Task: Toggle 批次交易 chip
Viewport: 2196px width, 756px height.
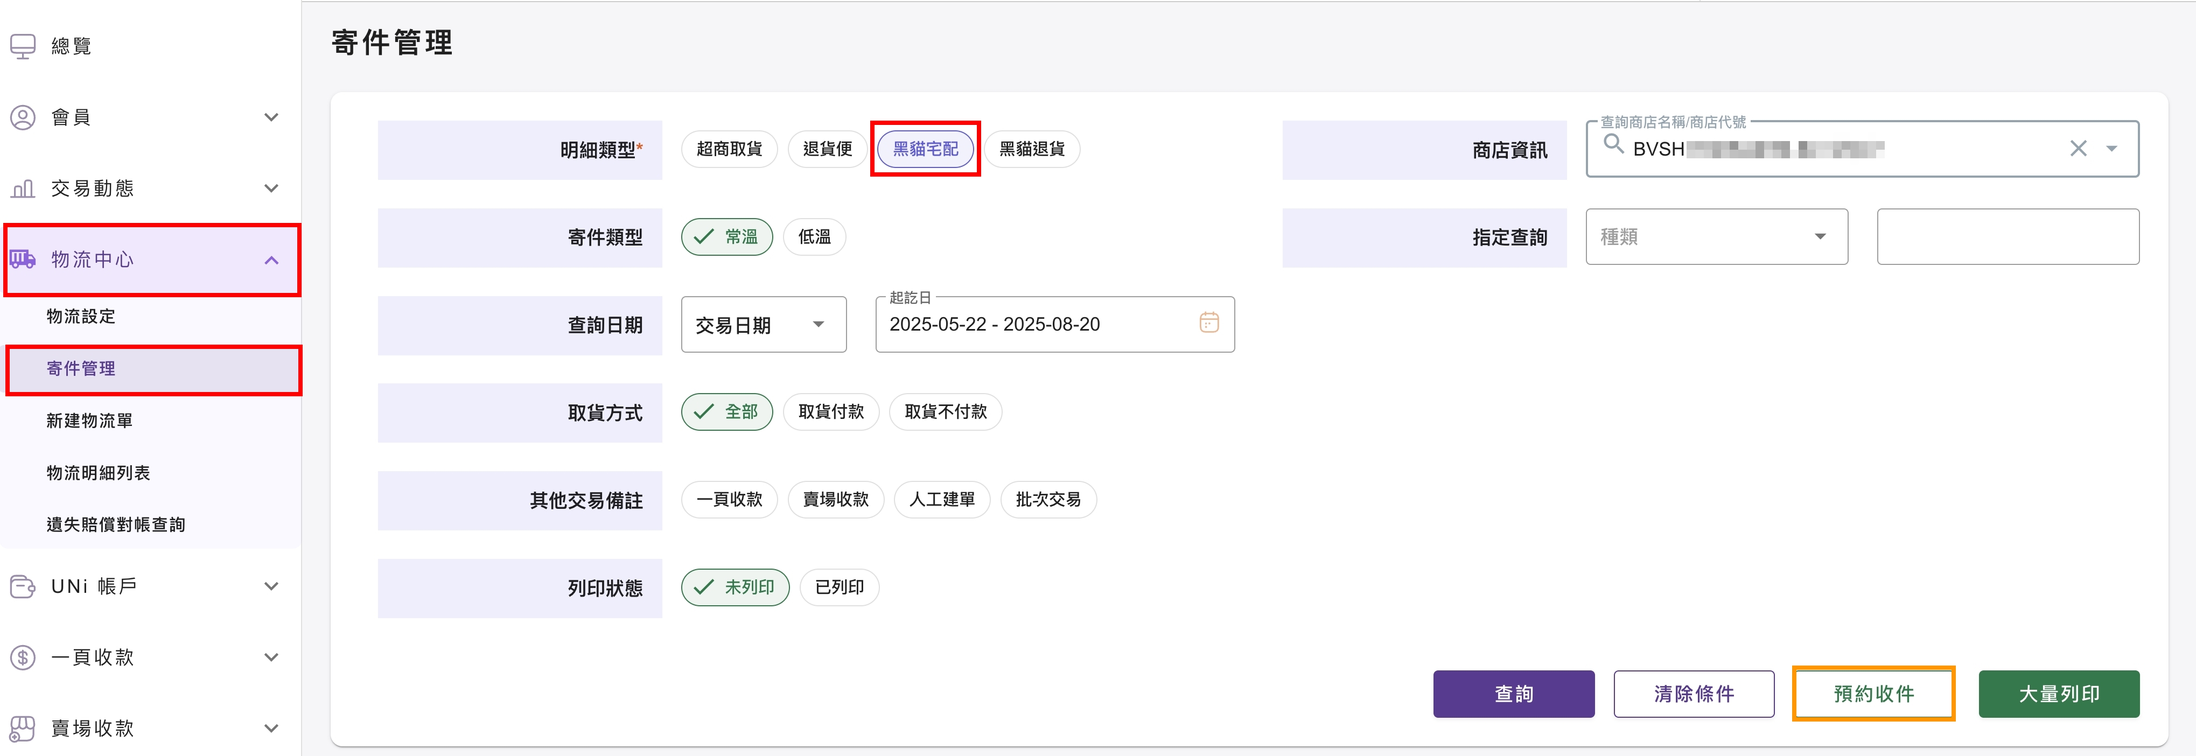Action: point(1048,500)
